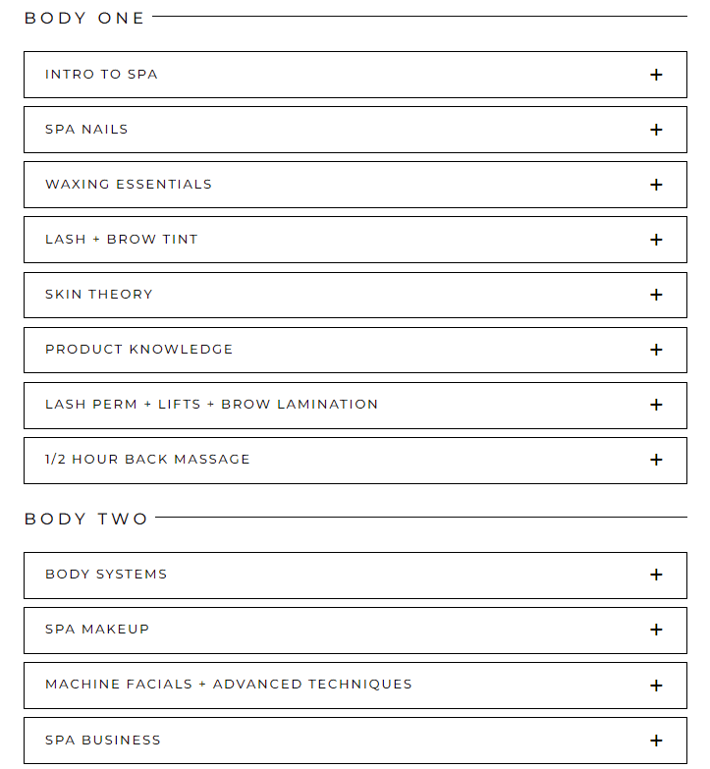Click the plus icon beside Skin Theory
This screenshot has width=710, height=769.
(x=656, y=295)
